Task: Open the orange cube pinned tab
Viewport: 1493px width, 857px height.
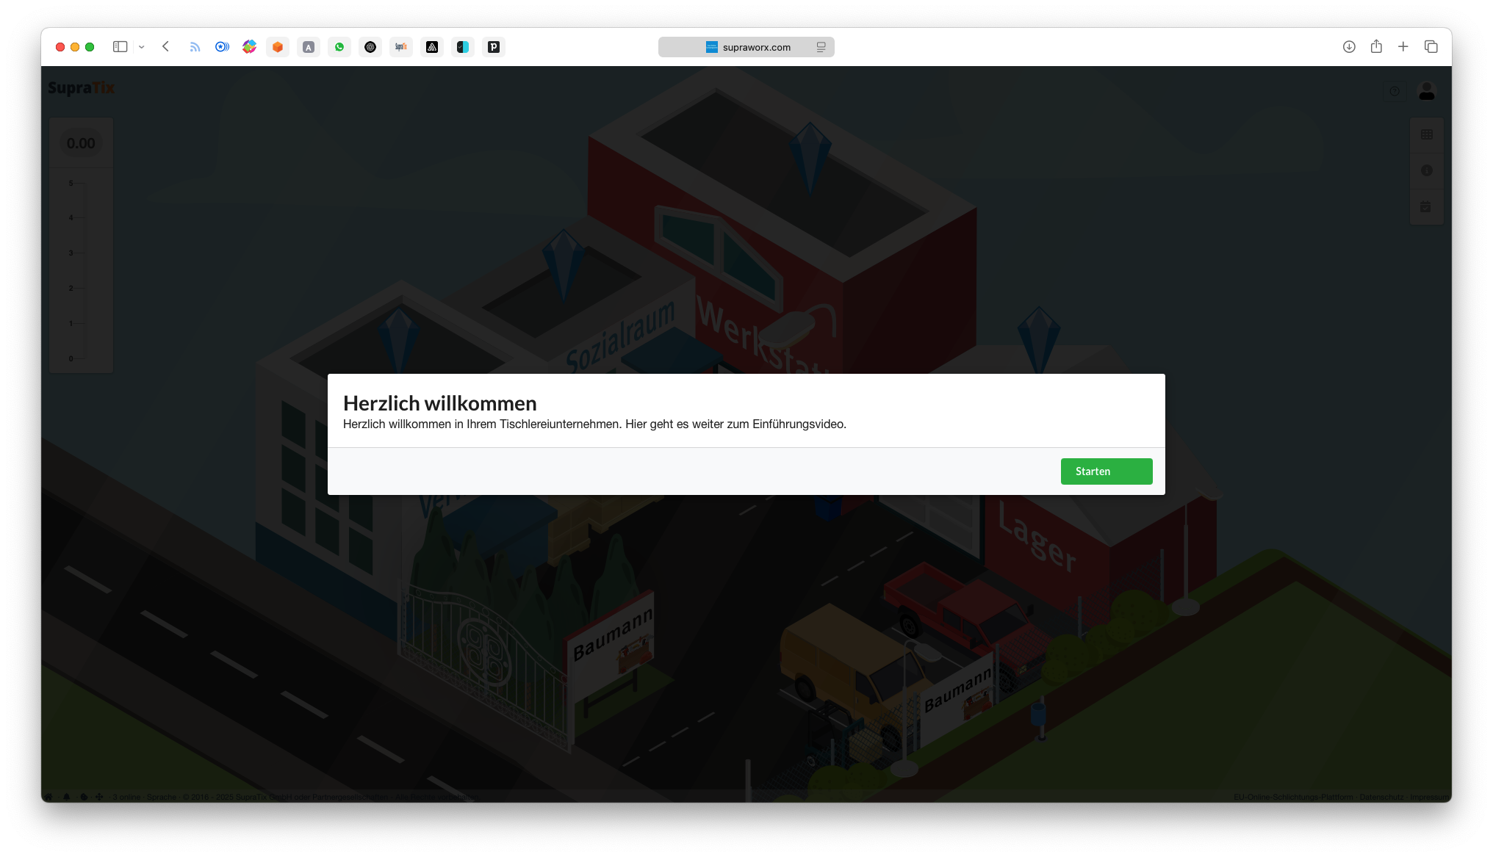Action: pyautogui.click(x=278, y=47)
